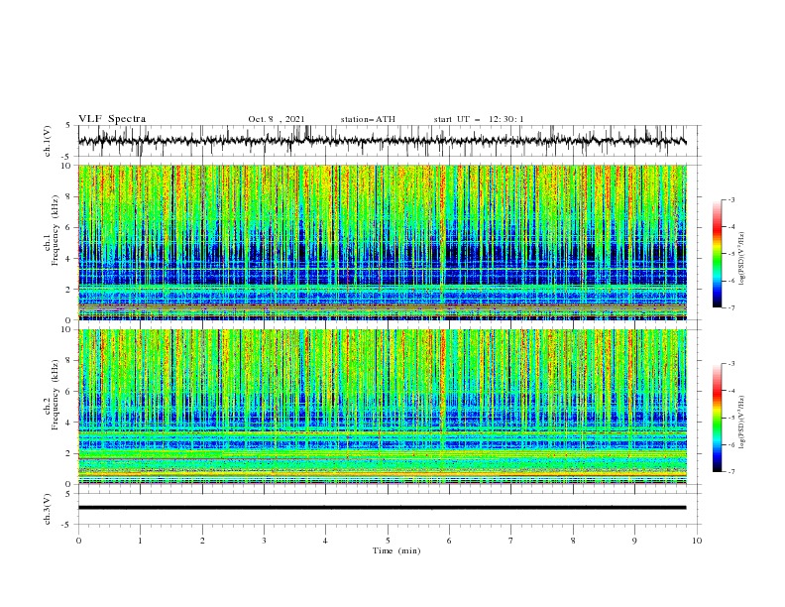Click the "-3" label on ch.1 color scale
785x607 pixels.
point(730,199)
